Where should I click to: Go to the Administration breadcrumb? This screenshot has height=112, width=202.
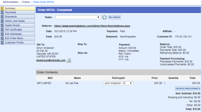pyautogui.click(x=10, y=2)
